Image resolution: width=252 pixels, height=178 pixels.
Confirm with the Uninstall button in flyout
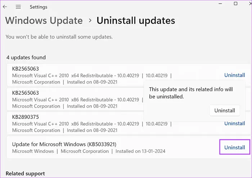225,111
